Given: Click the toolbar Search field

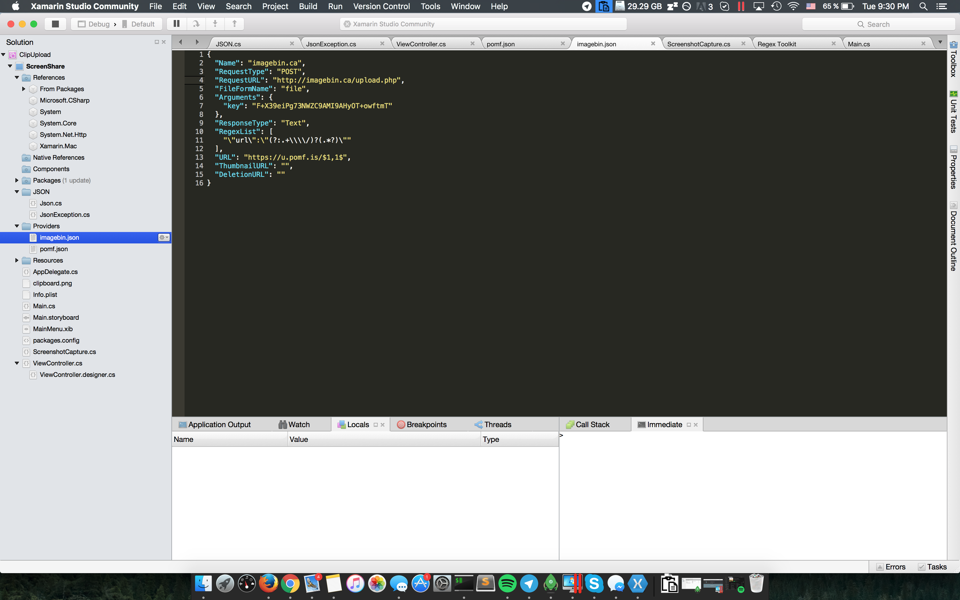Looking at the screenshot, I should click(x=878, y=24).
